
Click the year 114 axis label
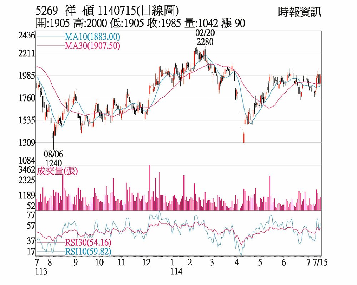(176, 271)
